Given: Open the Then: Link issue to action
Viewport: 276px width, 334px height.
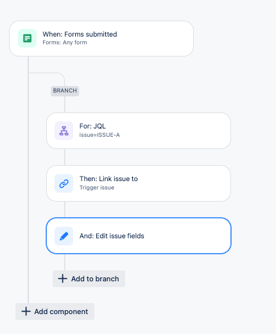Looking at the screenshot, I should [139, 183].
